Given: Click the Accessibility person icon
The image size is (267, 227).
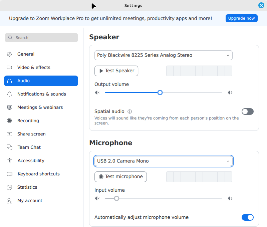Looking at the screenshot, I should pyautogui.click(x=9, y=161).
